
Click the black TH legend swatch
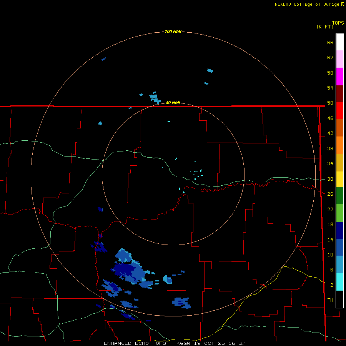point(339,299)
